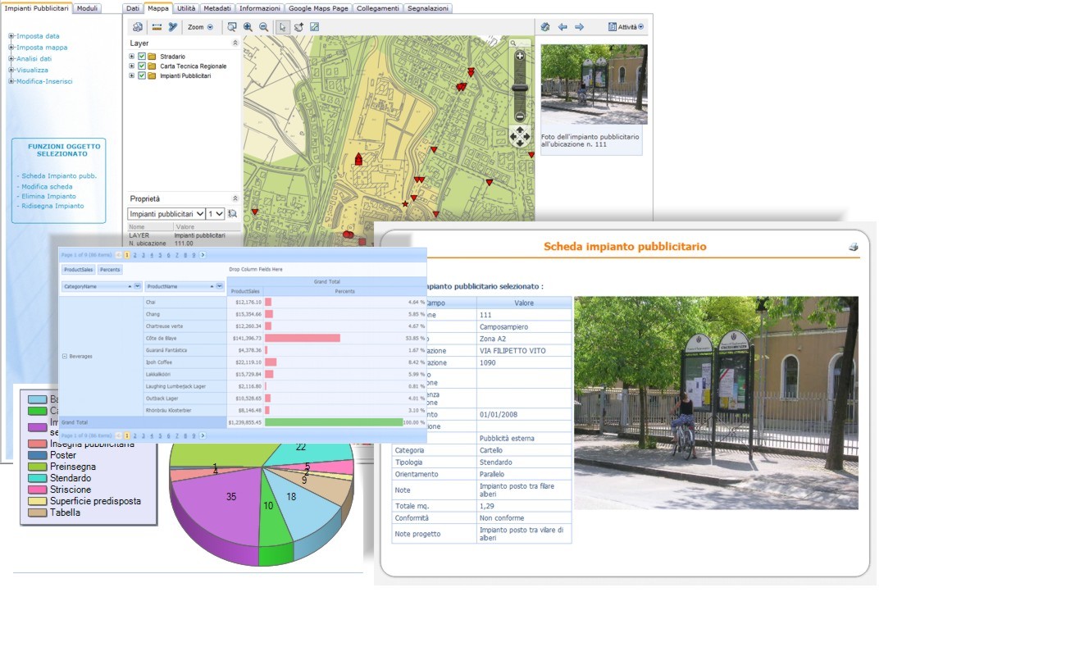Go back with the left arrow icon
The height and width of the screenshot is (656, 1066).
click(563, 27)
